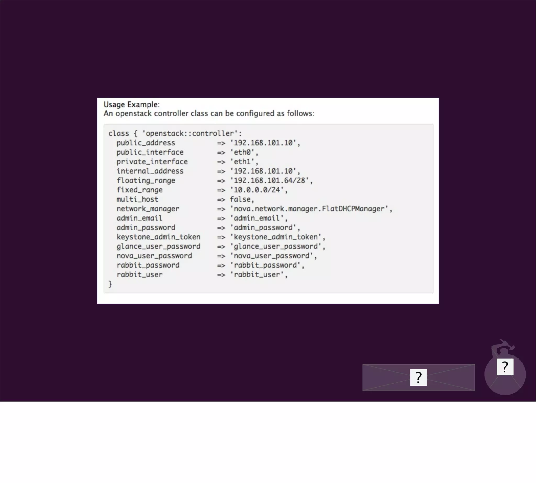Click the 'openstack::controller' class declaration line
Image resolution: width=536 pixels, height=483 pixels.
pyautogui.click(x=175, y=134)
